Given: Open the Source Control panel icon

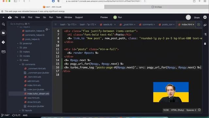Looking at the screenshot, I should pyautogui.click(x=3, y=42).
